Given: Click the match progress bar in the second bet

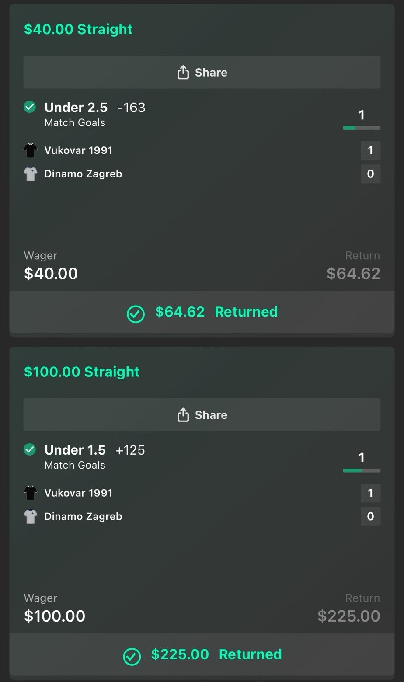Looking at the screenshot, I should [362, 470].
